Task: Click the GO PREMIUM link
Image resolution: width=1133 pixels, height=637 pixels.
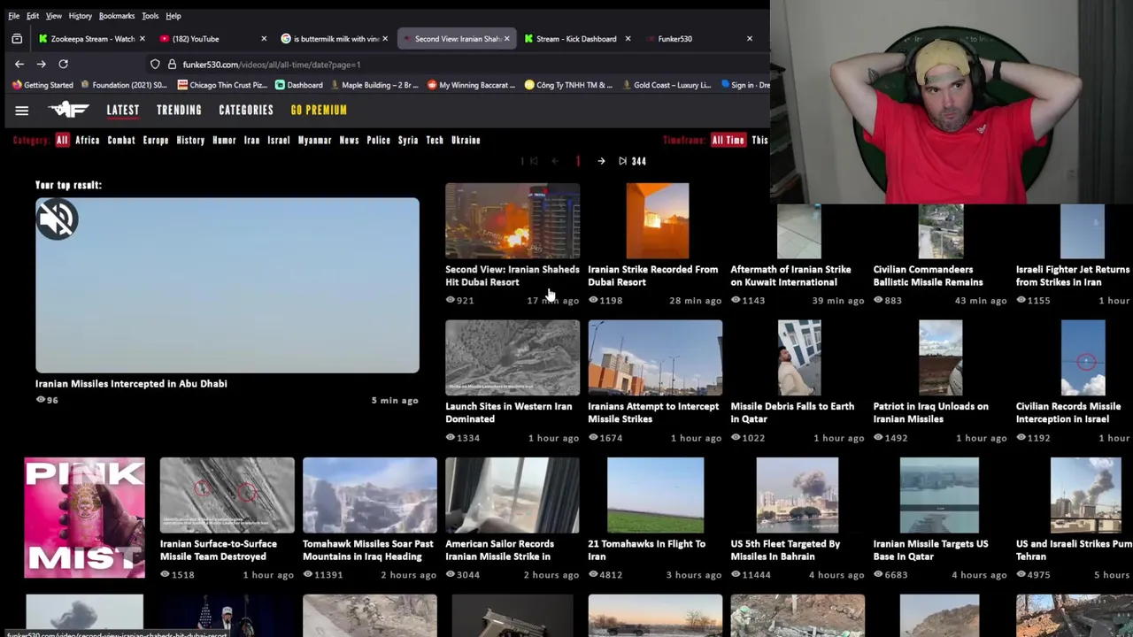Action: point(319,111)
